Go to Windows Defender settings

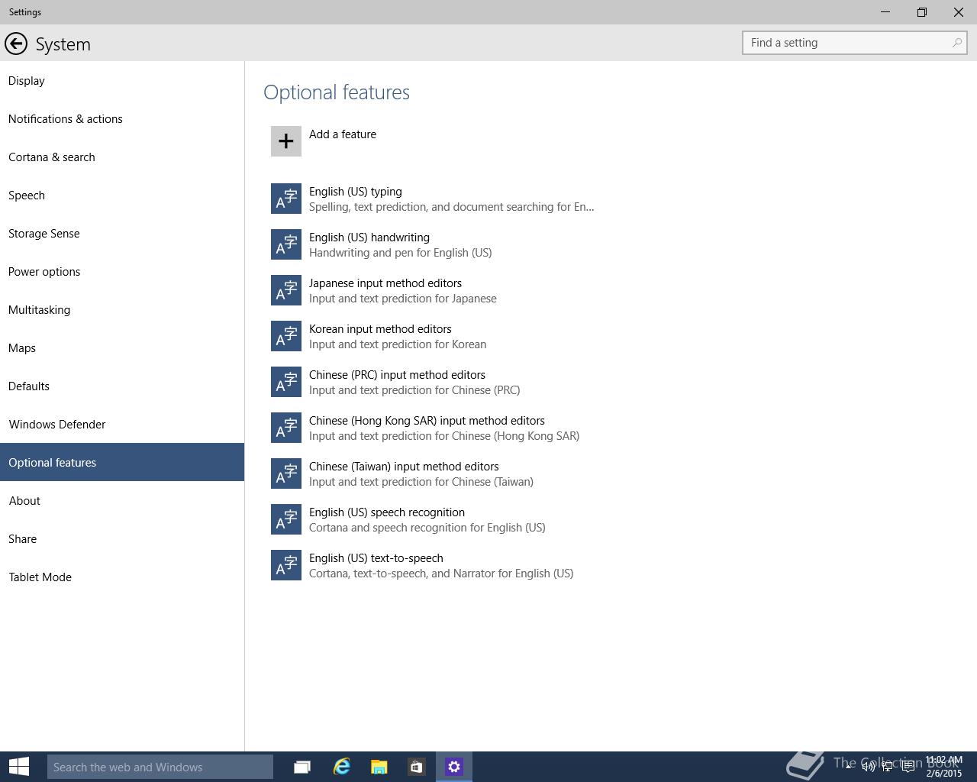pos(122,424)
